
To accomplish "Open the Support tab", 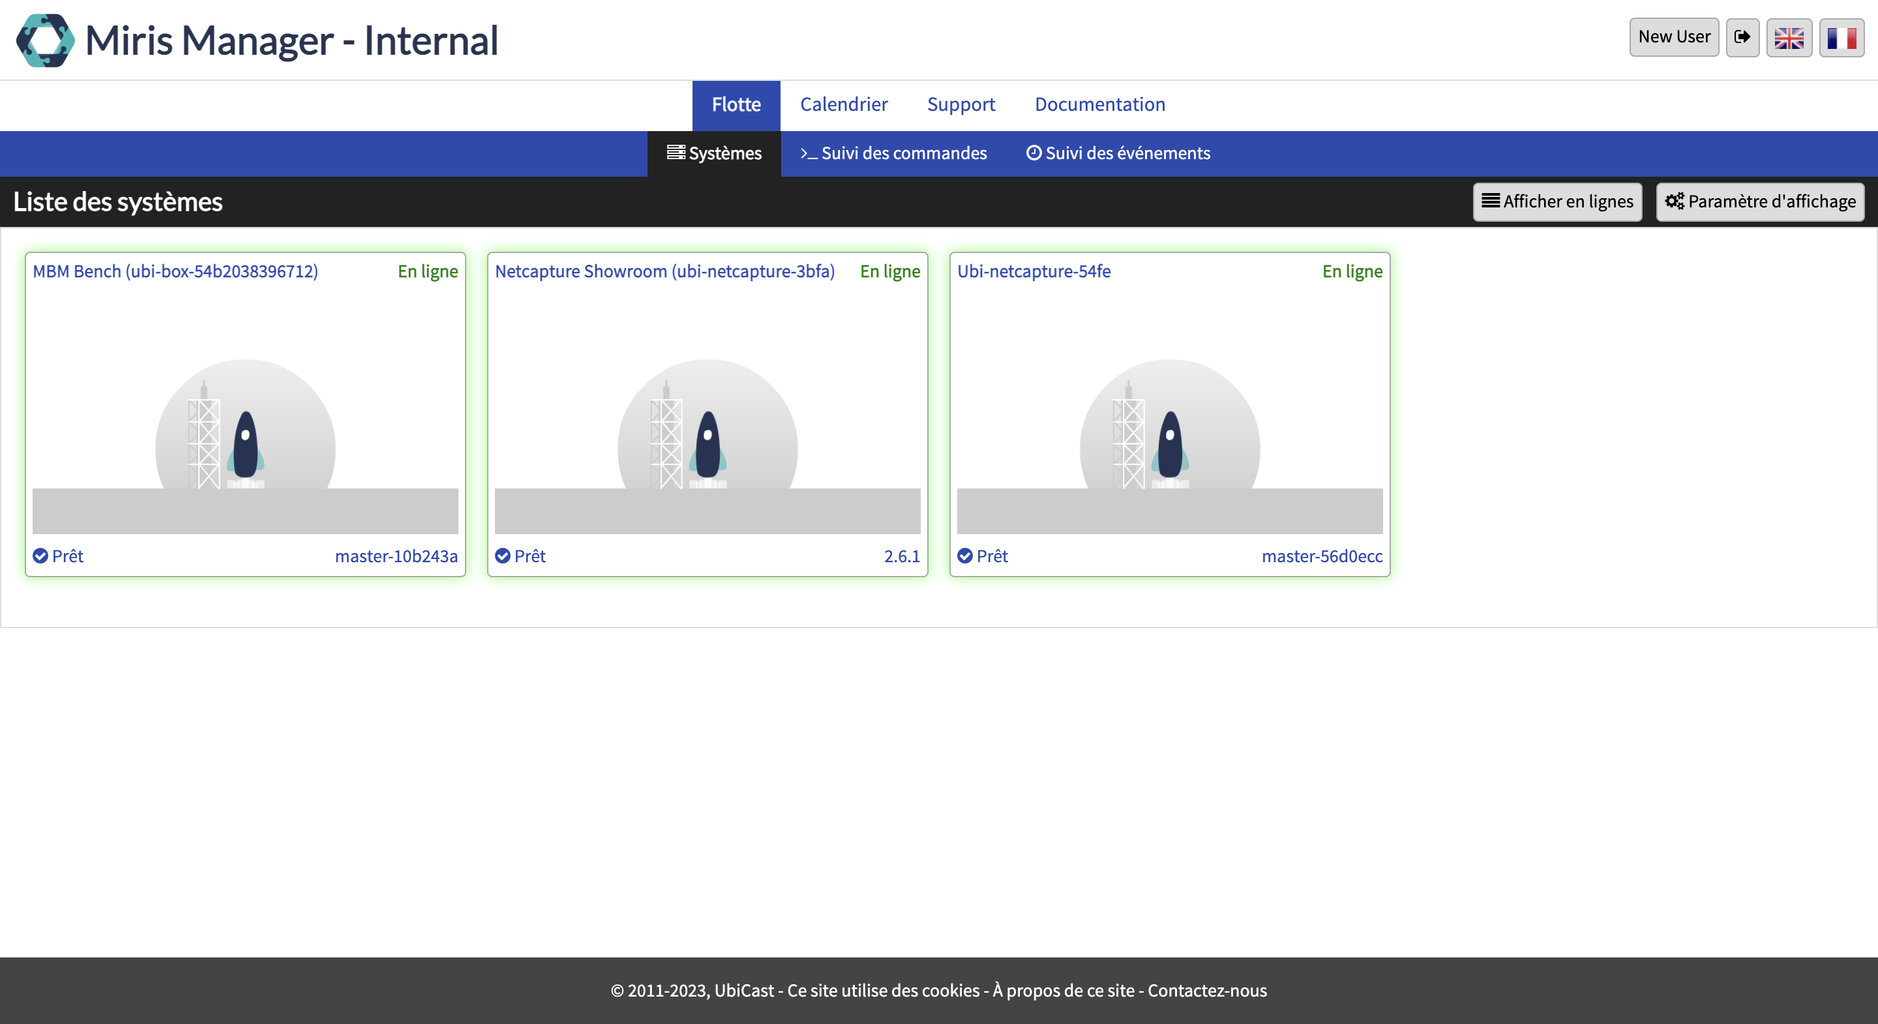I will click(x=961, y=104).
